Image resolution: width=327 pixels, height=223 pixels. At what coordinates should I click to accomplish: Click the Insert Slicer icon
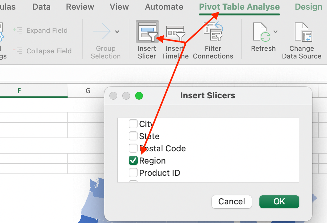(x=147, y=32)
